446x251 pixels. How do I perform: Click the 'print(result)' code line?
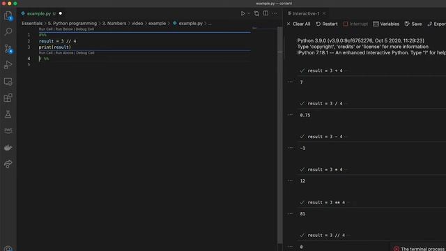55,47
